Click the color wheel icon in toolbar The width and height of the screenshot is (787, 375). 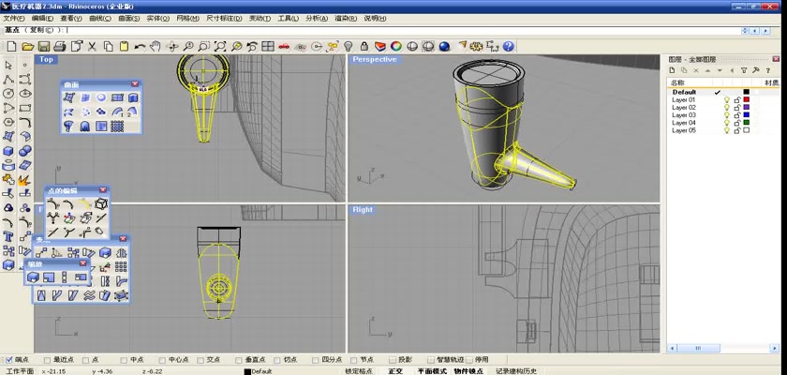(x=396, y=47)
